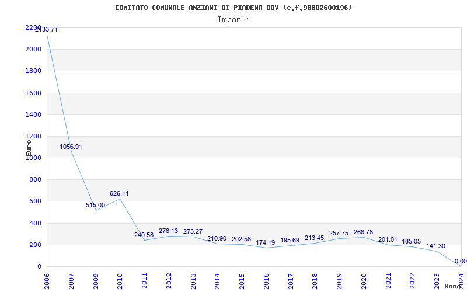The image size is (467, 292).
Task: Click the 278.13 data label
Action: pos(168,231)
